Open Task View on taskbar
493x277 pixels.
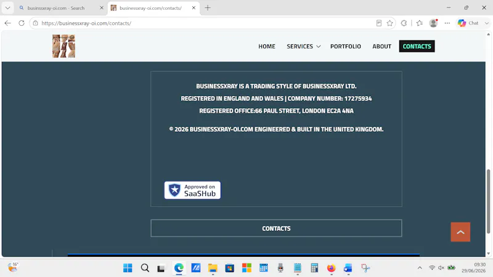pos(161,268)
